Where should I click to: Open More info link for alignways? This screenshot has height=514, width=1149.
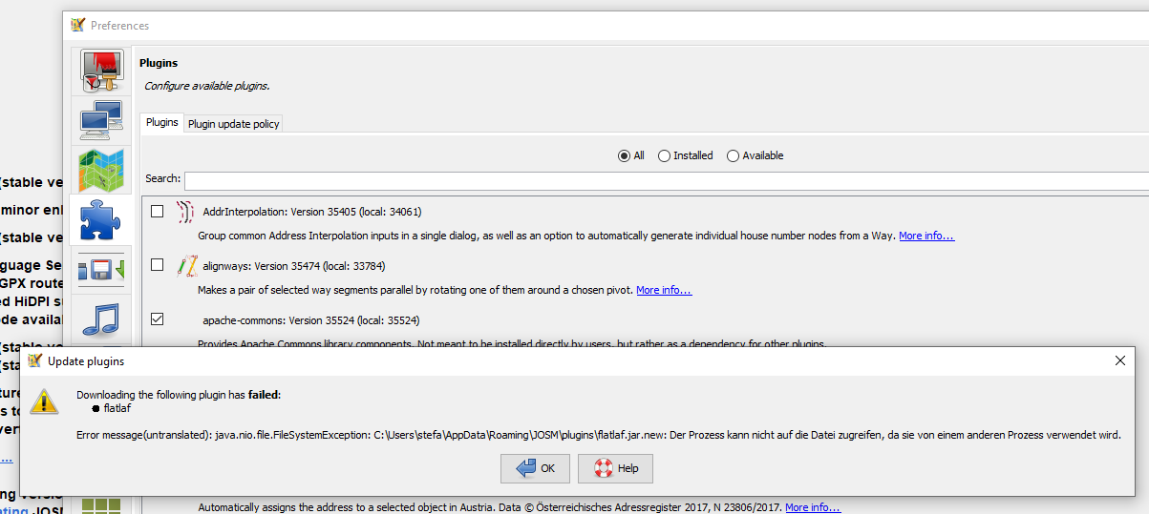664,290
